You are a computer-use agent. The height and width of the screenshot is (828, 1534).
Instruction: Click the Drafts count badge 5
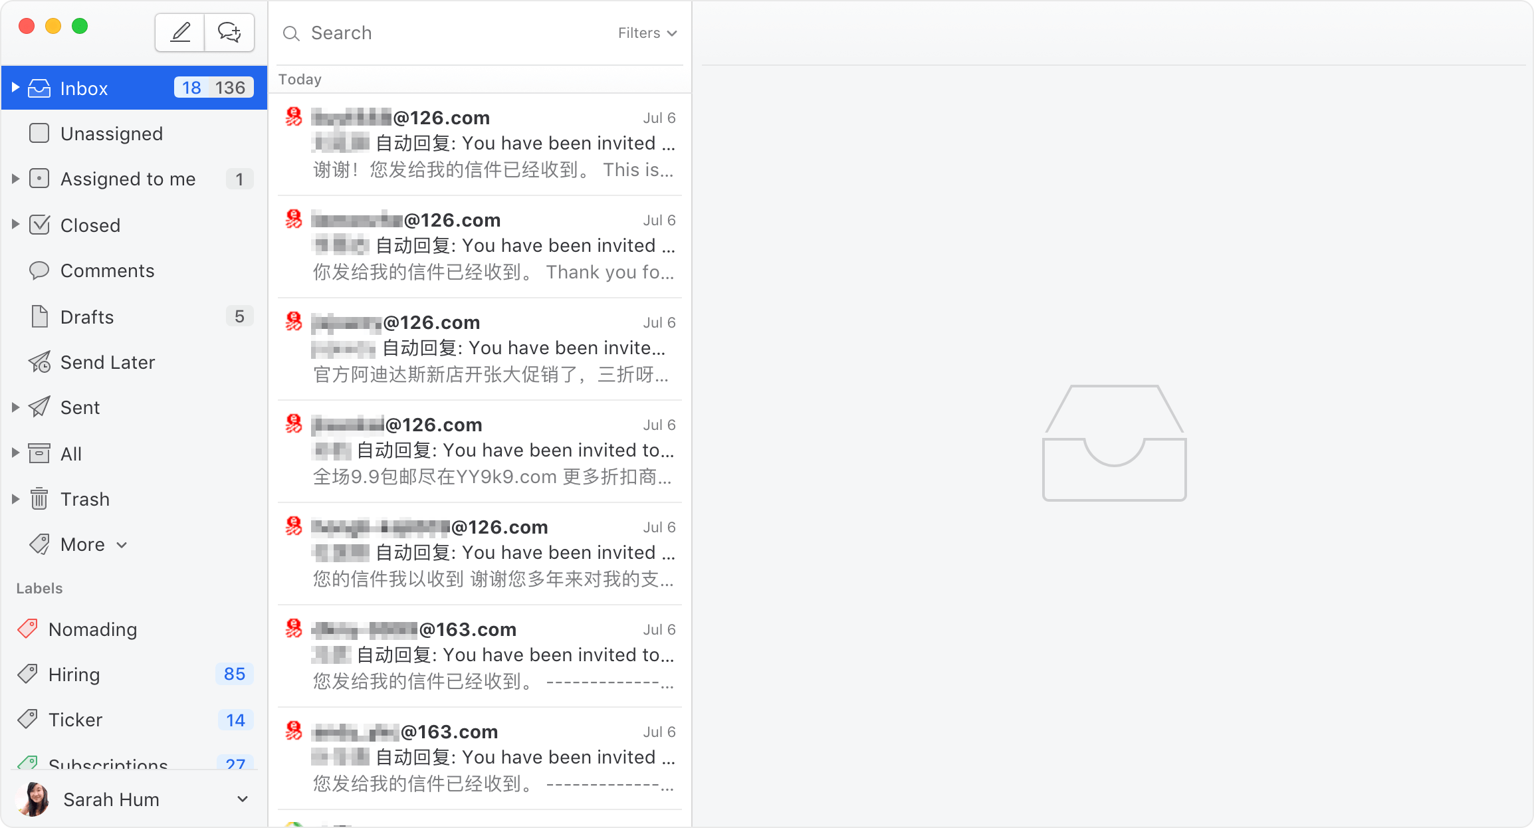(239, 316)
